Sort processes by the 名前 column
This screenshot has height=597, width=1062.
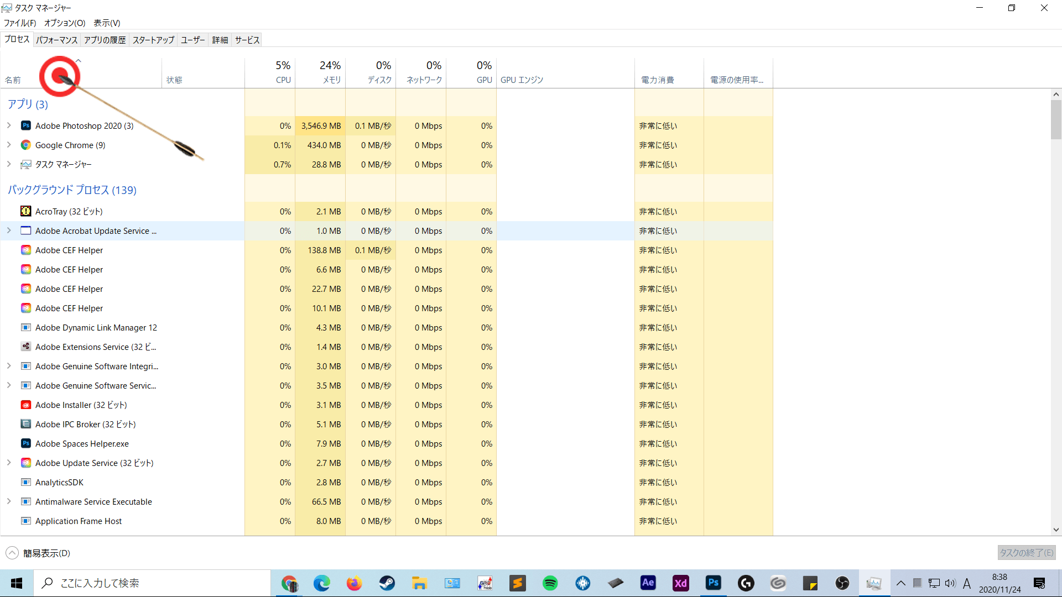[81, 73]
